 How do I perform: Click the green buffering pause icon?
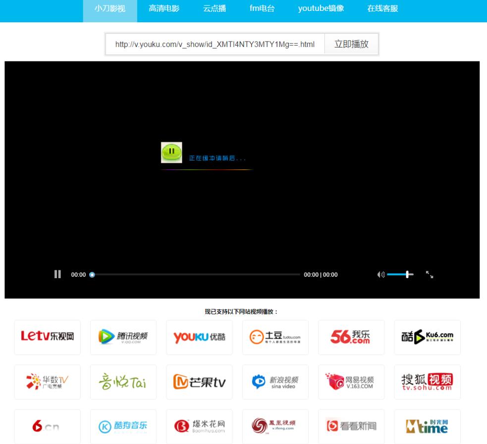click(x=171, y=152)
